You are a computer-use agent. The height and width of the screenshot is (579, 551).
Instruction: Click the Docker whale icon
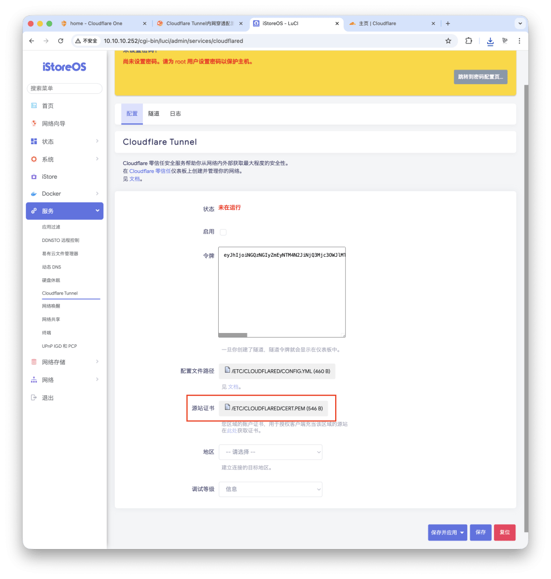coord(34,194)
